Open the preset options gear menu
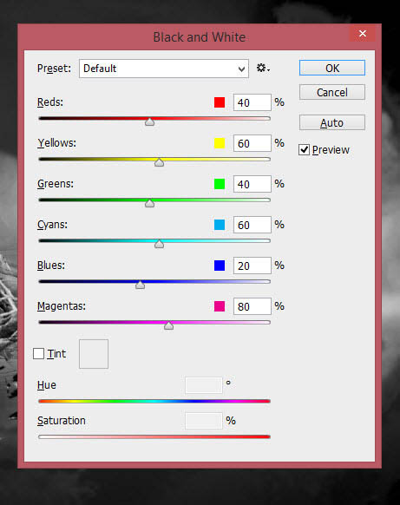The height and width of the screenshot is (505, 400). (x=263, y=69)
